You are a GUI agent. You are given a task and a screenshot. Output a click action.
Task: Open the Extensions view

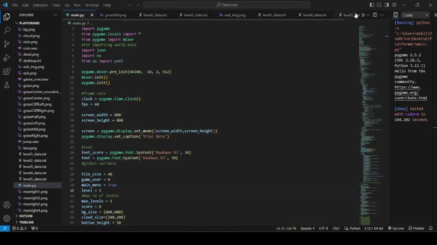[7, 71]
